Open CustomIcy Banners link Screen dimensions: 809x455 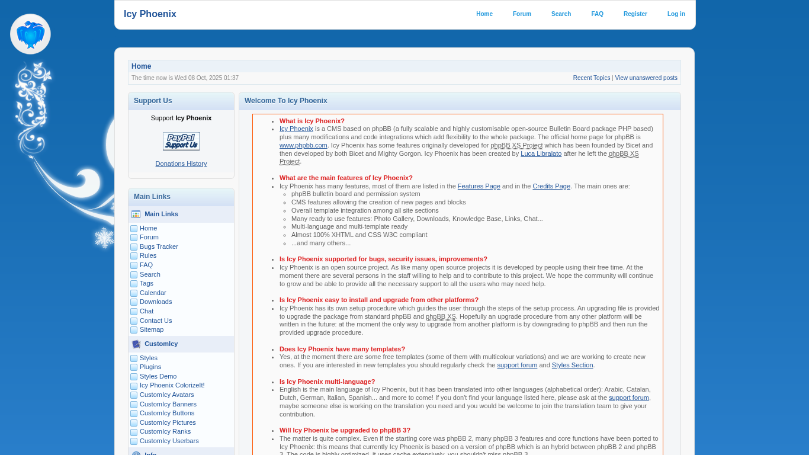pos(168,404)
